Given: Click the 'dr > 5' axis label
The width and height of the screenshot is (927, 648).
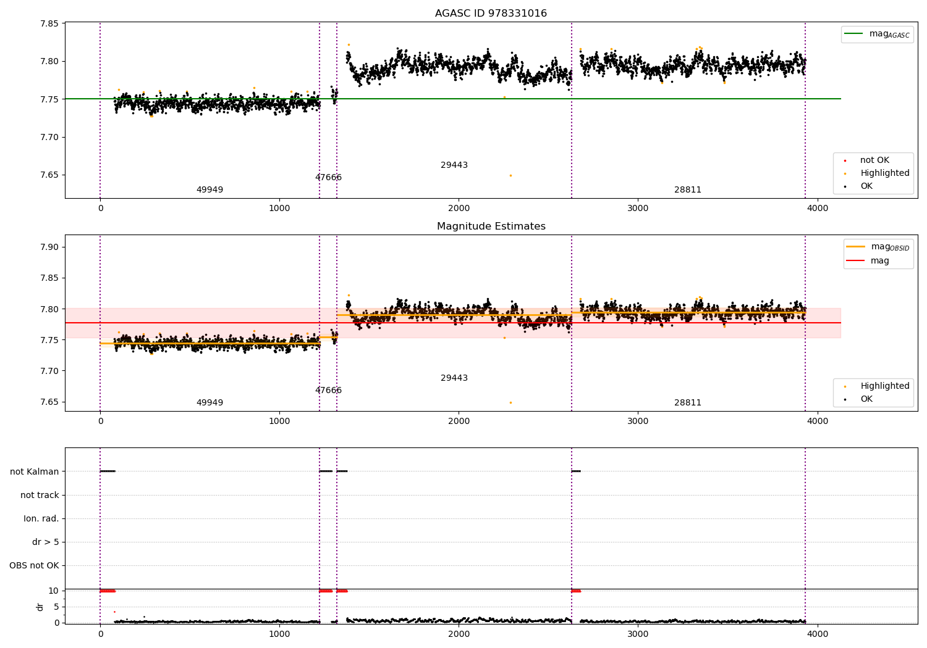Looking at the screenshot, I should click(46, 542).
